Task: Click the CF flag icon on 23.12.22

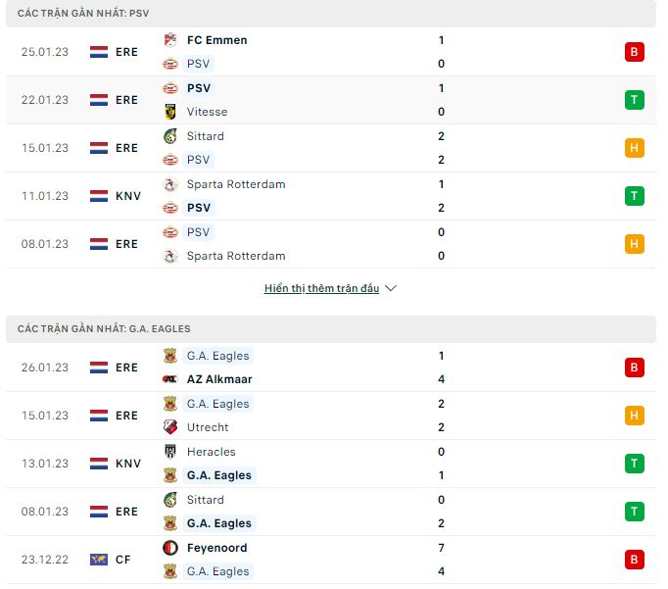Action: (99, 560)
